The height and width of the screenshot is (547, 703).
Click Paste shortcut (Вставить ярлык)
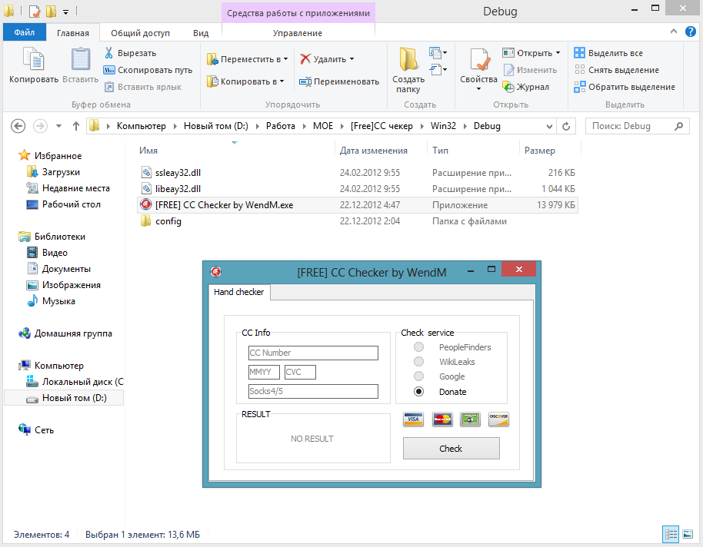(x=142, y=87)
